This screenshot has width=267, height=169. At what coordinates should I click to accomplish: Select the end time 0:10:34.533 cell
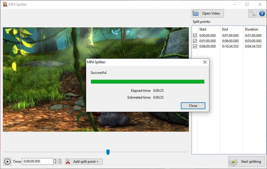[230, 46]
